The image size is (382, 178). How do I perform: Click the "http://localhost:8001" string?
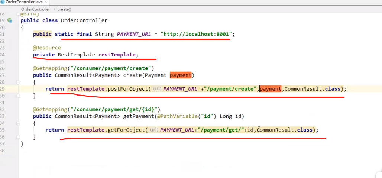coord(196,34)
